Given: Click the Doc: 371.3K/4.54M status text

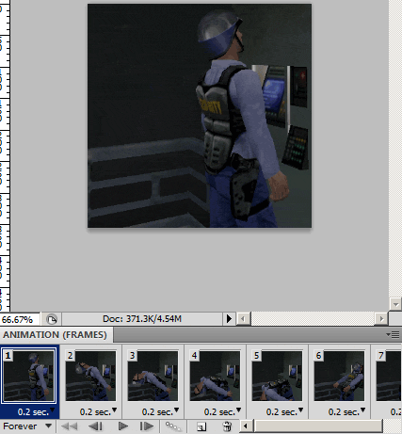Looking at the screenshot, I should coord(142,319).
